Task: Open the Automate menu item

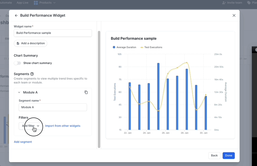Action: pyautogui.click(x=6, y=3)
